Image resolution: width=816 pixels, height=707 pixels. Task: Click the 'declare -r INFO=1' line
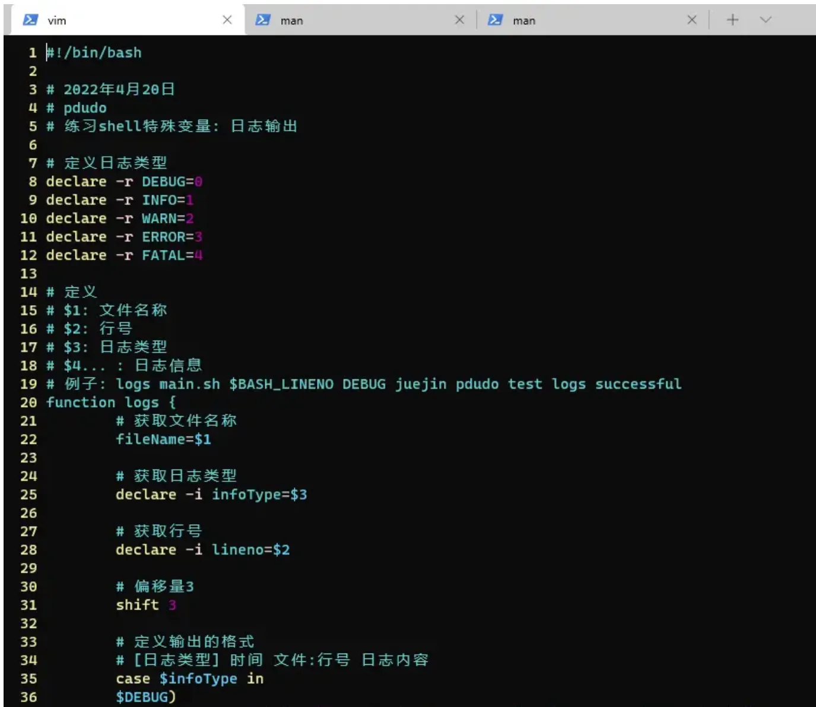point(120,200)
